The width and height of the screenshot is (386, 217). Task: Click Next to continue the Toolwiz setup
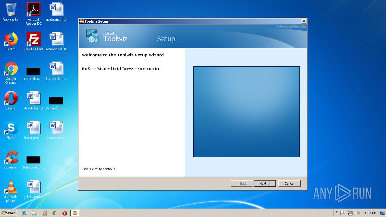[264, 184]
